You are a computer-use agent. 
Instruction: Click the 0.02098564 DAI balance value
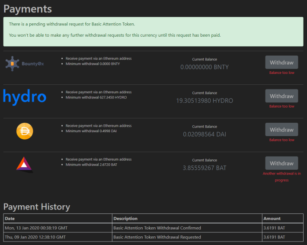205,134
